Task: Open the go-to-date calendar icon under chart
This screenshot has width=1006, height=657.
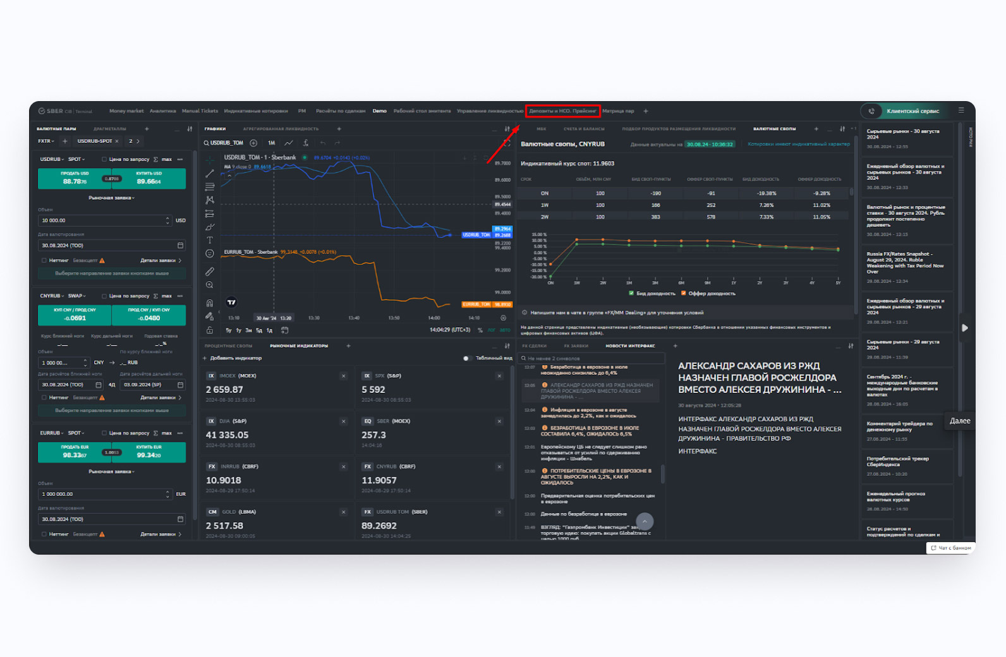Action: click(x=284, y=330)
